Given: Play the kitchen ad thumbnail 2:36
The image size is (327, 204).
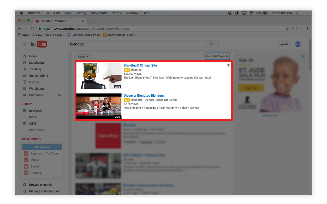Looking at the screenshot, I should tap(99, 106).
